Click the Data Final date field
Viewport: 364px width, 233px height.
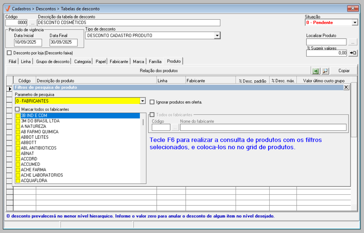coord(64,42)
